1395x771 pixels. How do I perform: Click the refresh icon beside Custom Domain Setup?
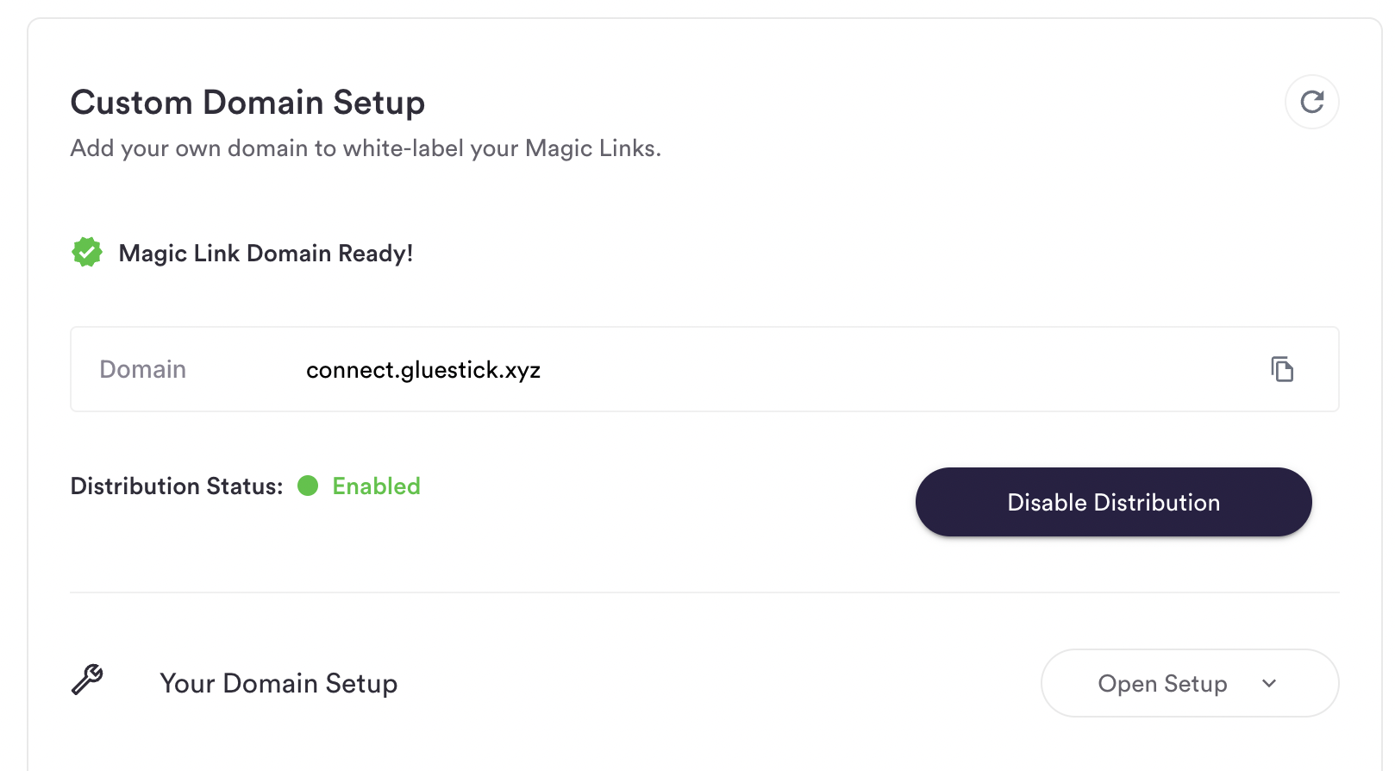point(1311,102)
